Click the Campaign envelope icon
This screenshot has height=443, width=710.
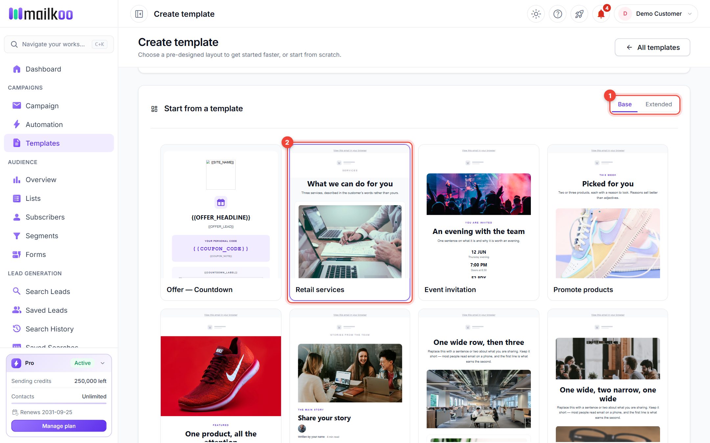[x=16, y=106]
